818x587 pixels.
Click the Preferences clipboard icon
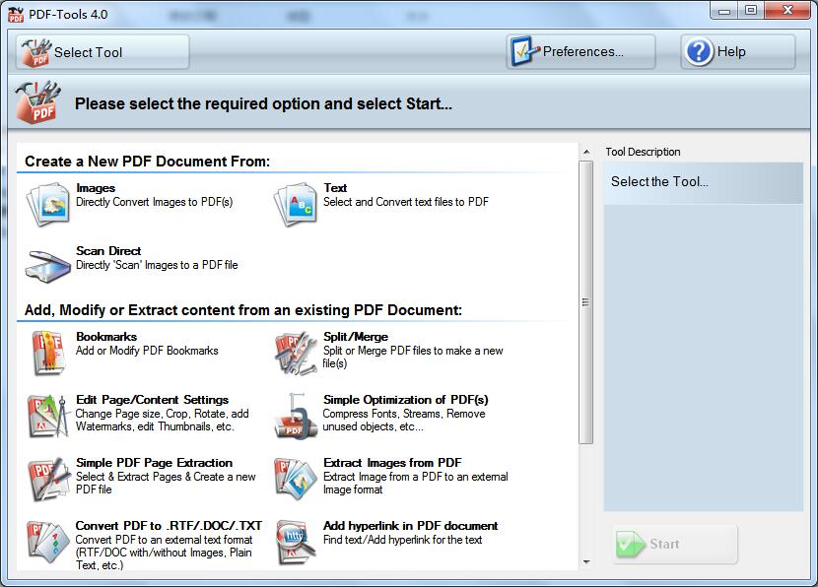click(x=521, y=48)
